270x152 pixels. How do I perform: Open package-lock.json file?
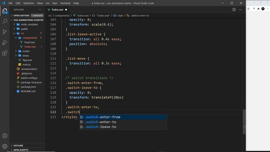27,82
